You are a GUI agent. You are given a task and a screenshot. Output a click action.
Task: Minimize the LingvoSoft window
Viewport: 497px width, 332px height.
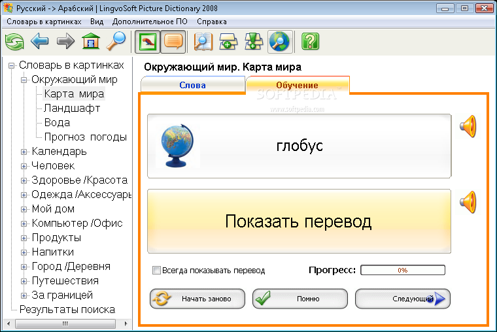(445, 8)
